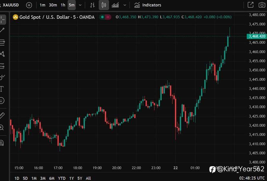
Task: Set date range to 3M
Action: [43, 178]
